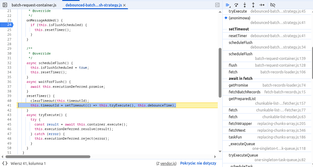
Task: Click the "Pokrycie: nie dotyczy" coverage link
Action: point(198,164)
